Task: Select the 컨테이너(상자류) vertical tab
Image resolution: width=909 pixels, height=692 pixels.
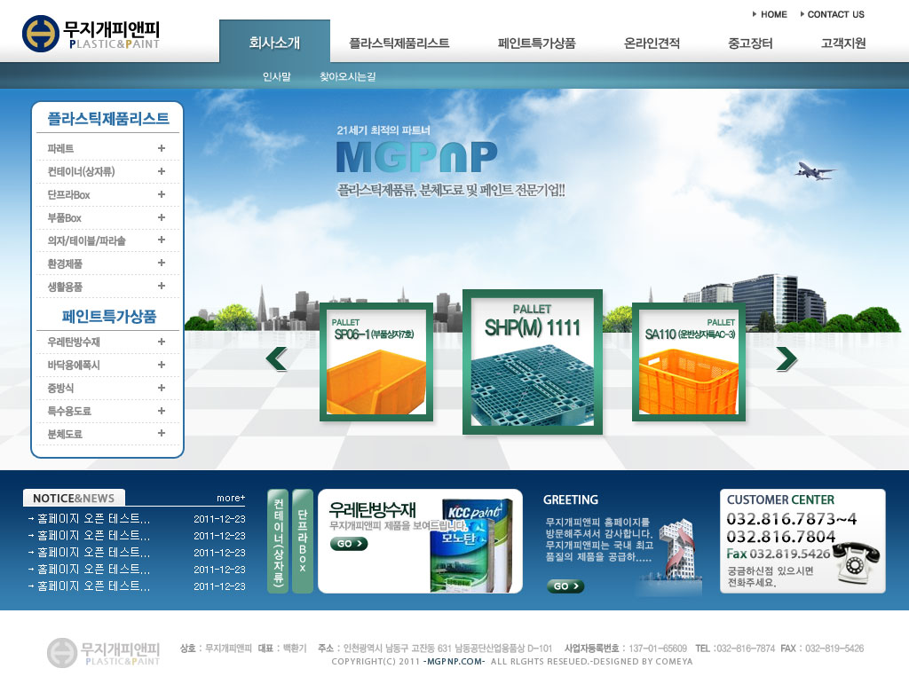Action: click(x=278, y=541)
